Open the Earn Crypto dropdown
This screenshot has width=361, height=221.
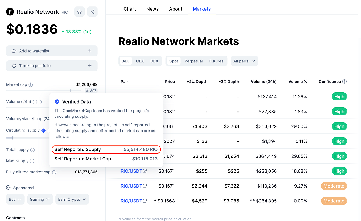(x=72, y=199)
